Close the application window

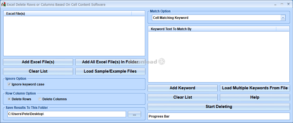tap(288, 4)
